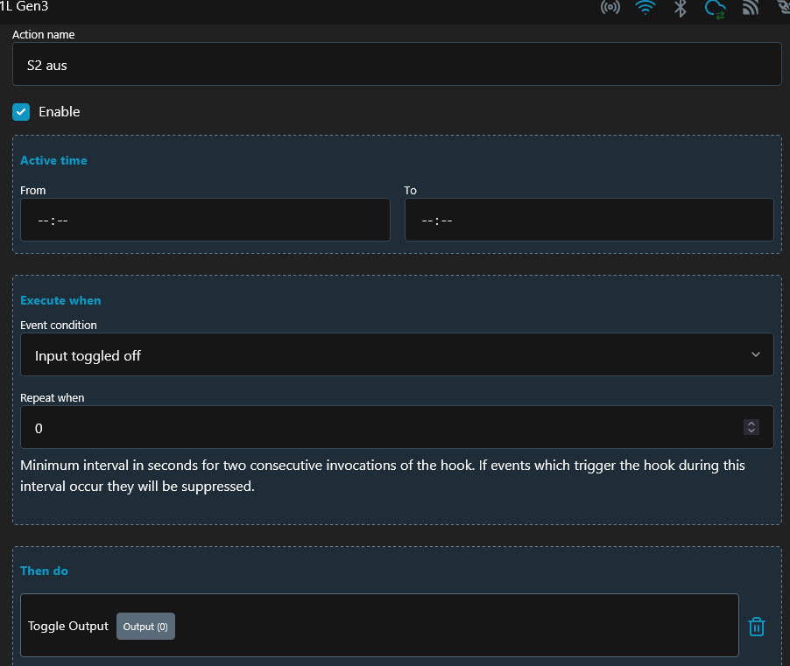
Task: Set the Active time To field
Action: point(589,220)
